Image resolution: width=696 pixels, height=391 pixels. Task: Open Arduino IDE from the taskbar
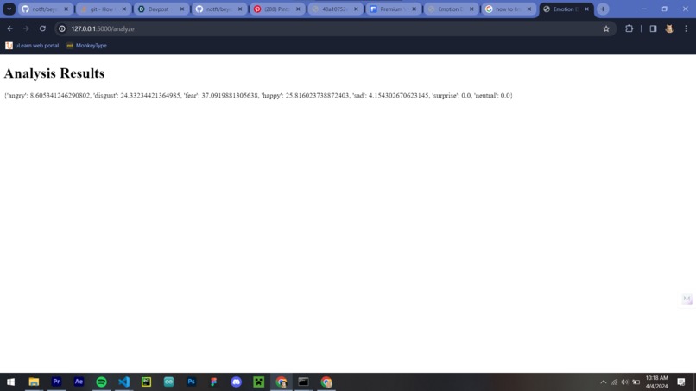[x=168, y=382]
